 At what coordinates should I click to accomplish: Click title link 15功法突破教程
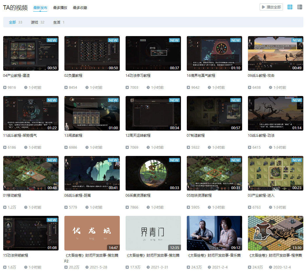coord(16,255)
